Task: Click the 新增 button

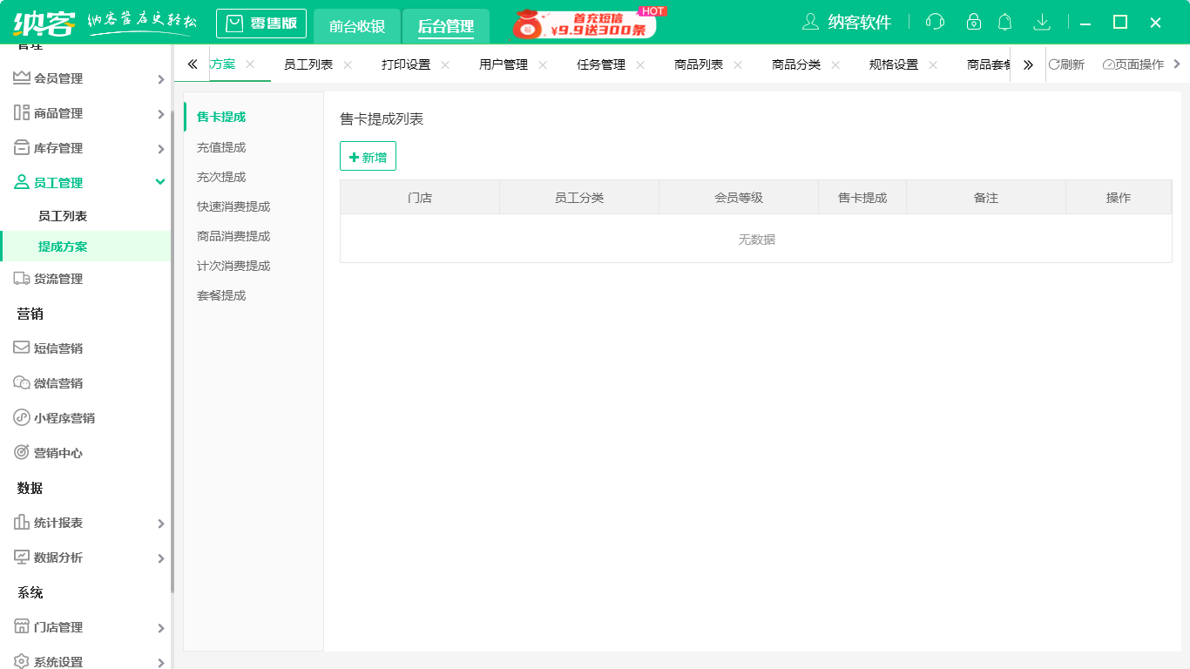Action: click(x=368, y=156)
